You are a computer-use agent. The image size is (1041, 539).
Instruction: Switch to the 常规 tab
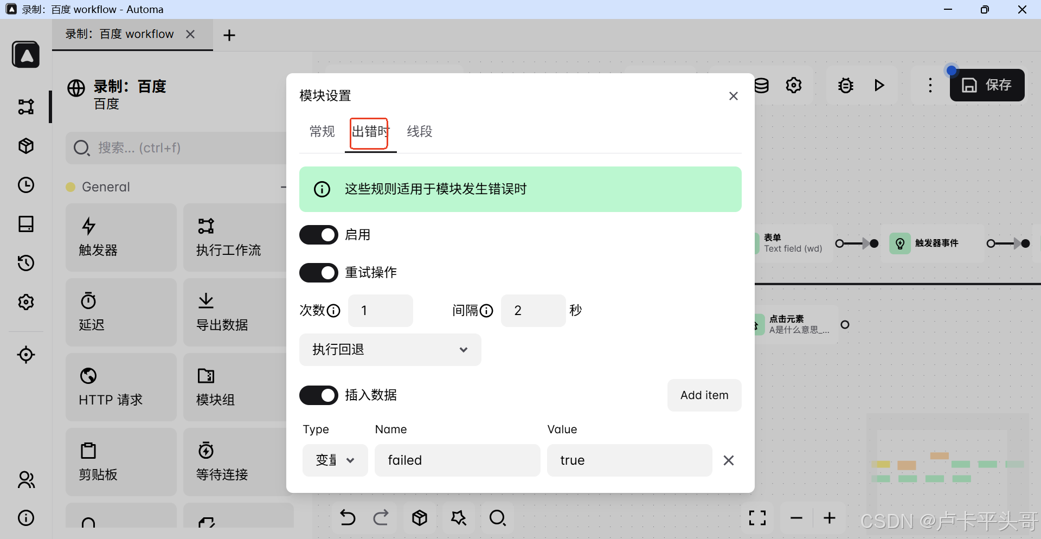pos(322,132)
